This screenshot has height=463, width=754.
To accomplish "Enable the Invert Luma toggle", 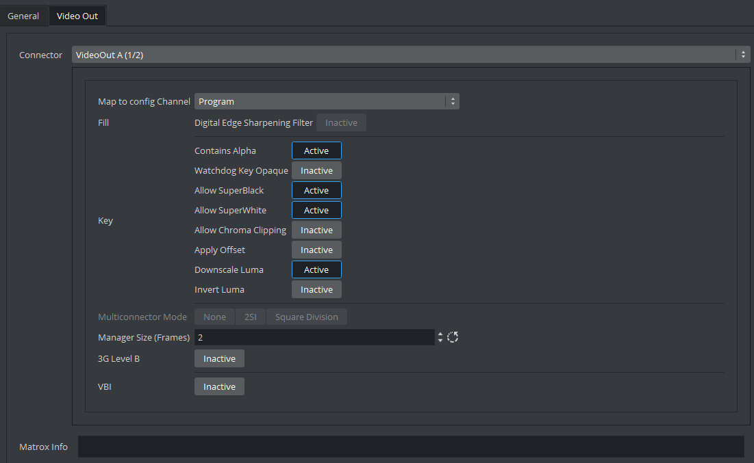I will coord(316,289).
